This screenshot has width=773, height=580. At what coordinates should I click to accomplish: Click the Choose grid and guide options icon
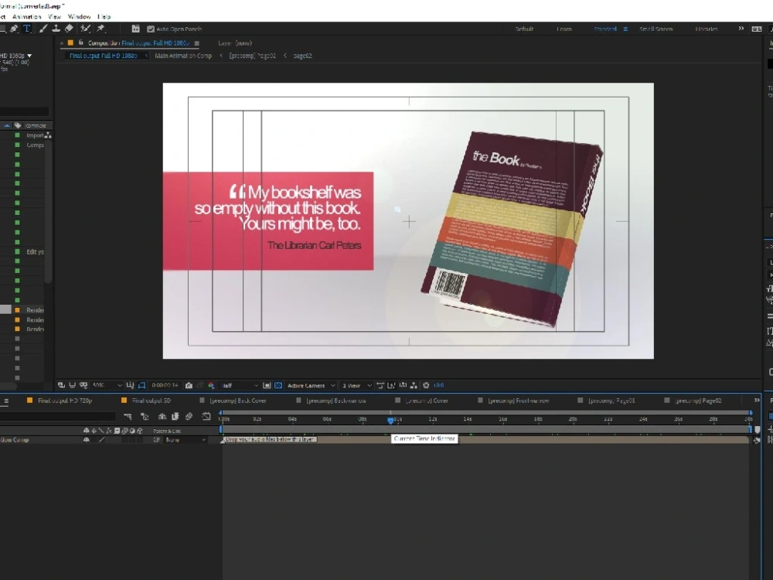130,385
